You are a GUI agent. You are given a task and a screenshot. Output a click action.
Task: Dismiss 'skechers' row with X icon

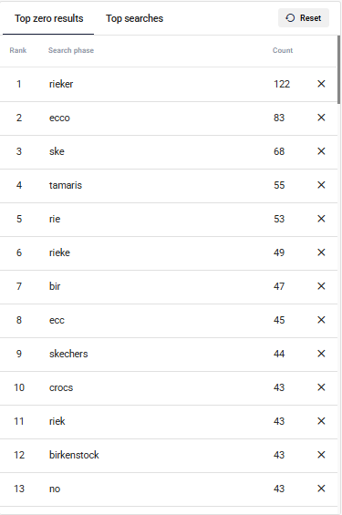point(321,354)
